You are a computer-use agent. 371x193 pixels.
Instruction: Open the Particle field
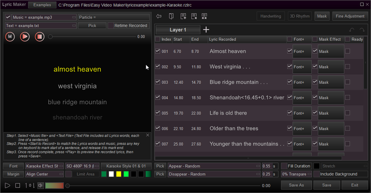click(x=114, y=17)
